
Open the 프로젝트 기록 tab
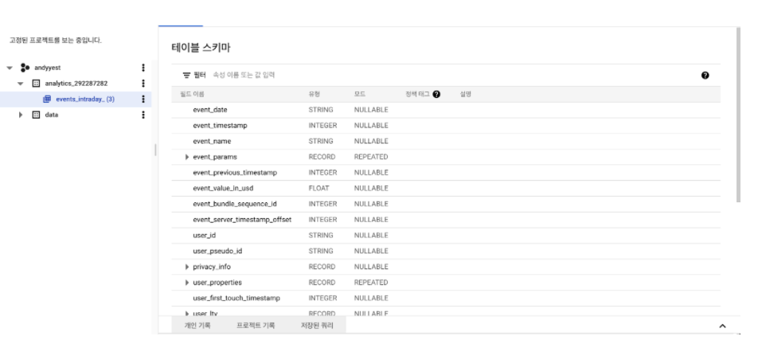[x=256, y=326]
